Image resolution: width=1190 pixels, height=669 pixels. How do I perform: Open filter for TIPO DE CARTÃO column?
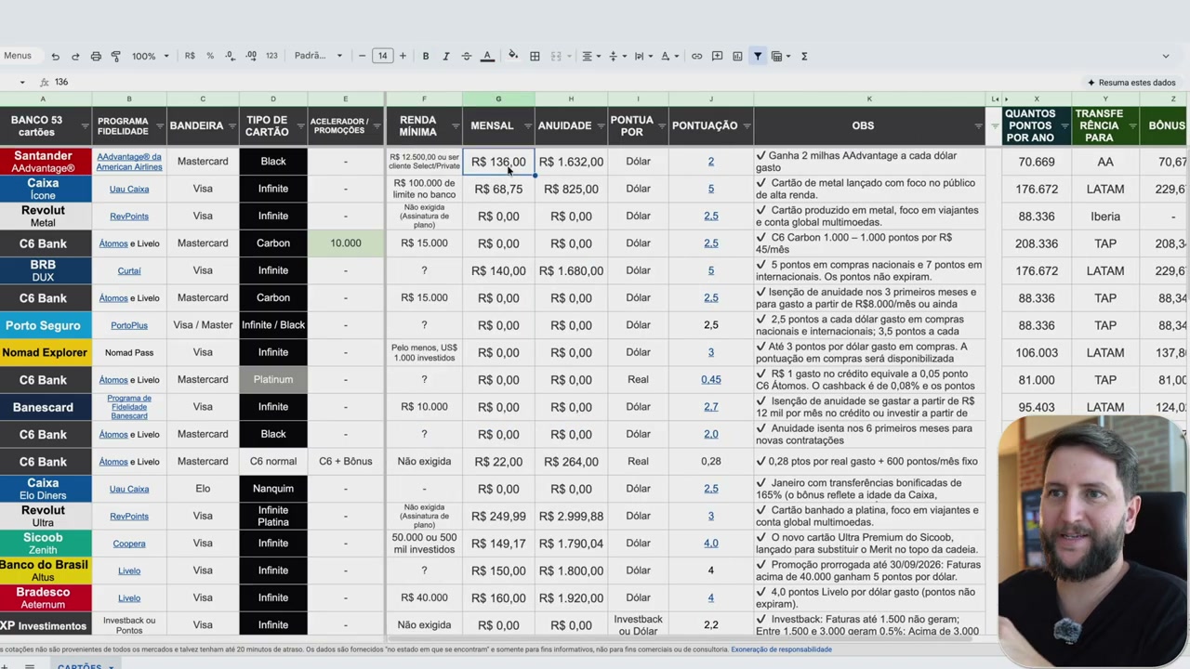(299, 126)
